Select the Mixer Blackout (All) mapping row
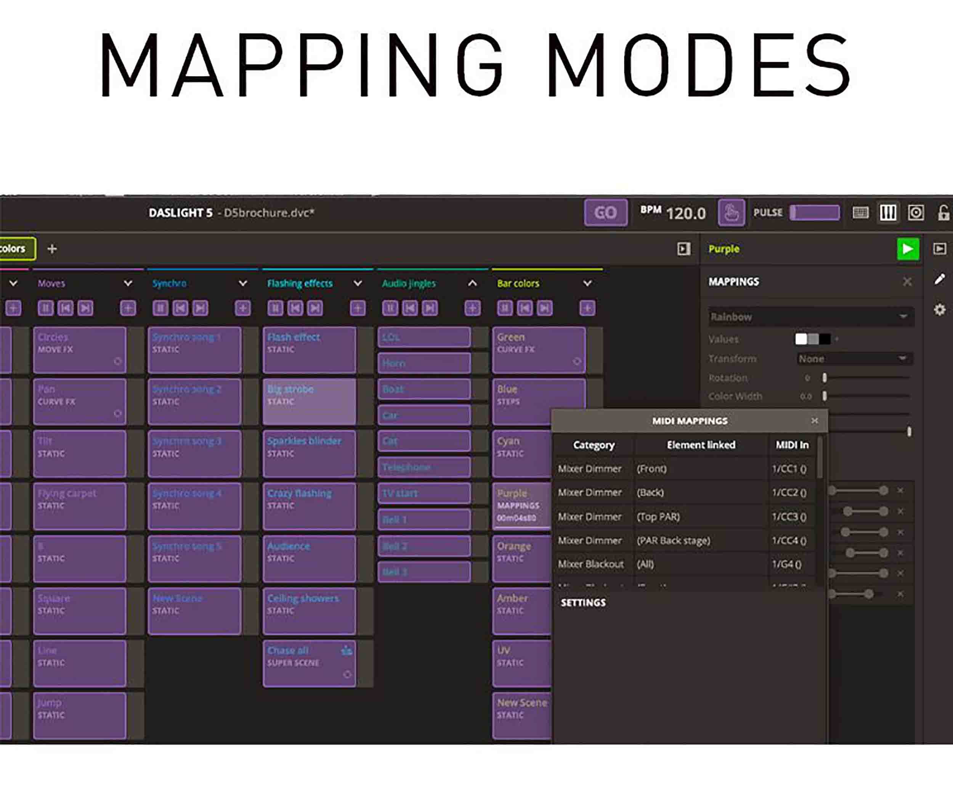This screenshot has height=789, width=953. (684, 564)
